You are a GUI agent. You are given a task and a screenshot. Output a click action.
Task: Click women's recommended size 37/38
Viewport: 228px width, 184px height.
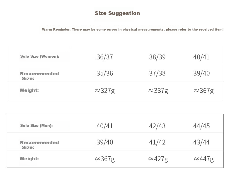pyautogui.click(x=157, y=73)
